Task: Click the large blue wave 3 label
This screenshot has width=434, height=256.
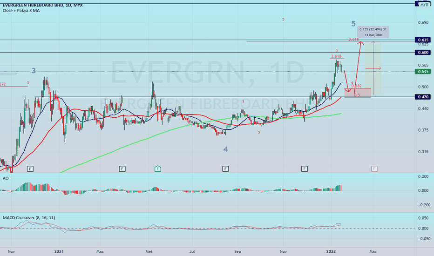Action: pos(34,71)
